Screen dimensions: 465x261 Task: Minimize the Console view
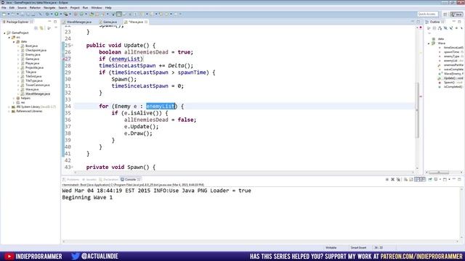pos(454,179)
